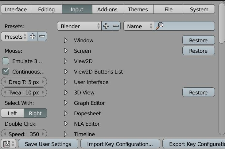Expand the 3D View keymap section
The width and height of the screenshot is (225, 149).
[65, 93]
